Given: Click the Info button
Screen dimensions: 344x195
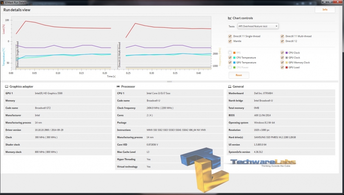Looking at the screenshot, I should pos(325,10).
